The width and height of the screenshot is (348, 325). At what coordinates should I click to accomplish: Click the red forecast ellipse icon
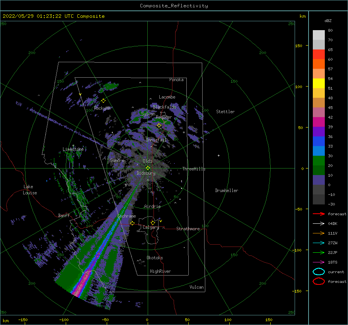[x=319, y=281]
